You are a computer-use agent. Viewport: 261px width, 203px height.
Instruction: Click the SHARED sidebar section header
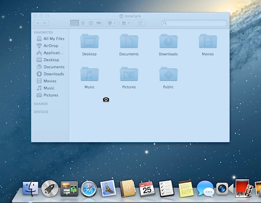point(41,104)
